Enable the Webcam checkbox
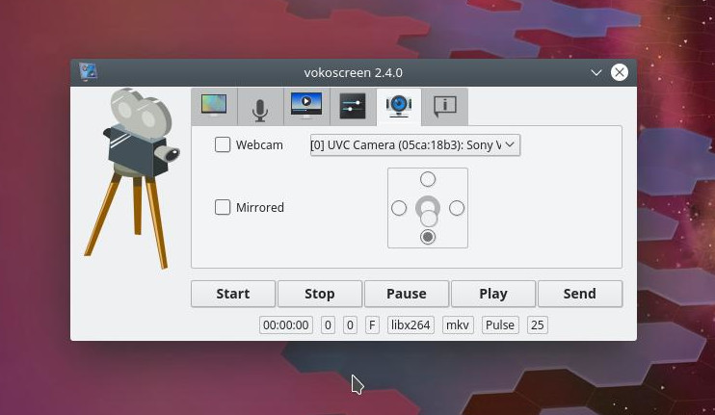 coord(223,145)
